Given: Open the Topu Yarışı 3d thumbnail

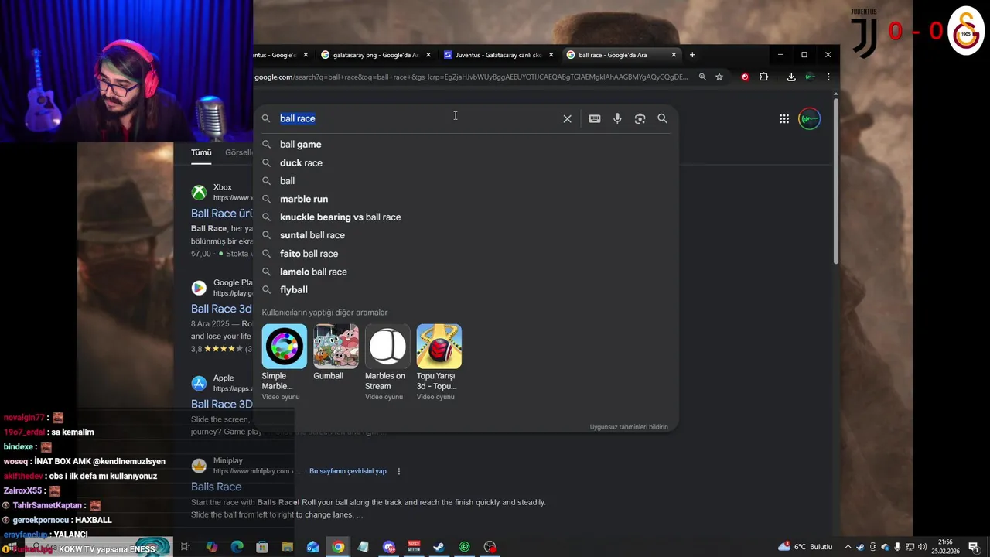Looking at the screenshot, I should (x=439, y=346).
